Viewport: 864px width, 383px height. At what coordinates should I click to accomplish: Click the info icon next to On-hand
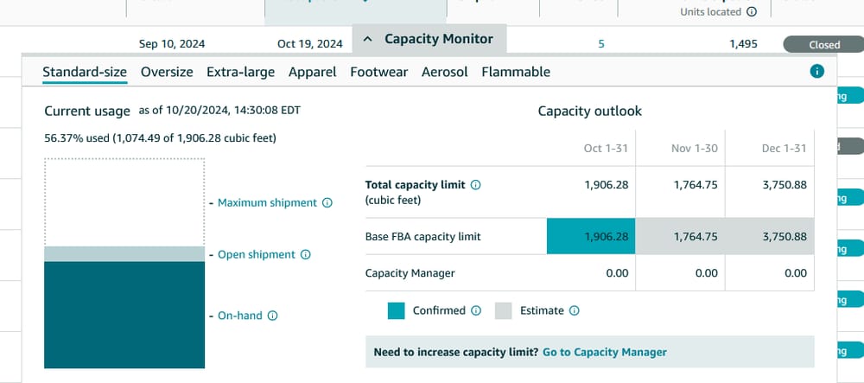[x=273, y=316]
